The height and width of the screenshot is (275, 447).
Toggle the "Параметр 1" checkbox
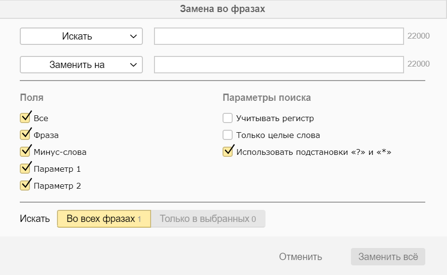pyautogui.click(x=25, y=169)
